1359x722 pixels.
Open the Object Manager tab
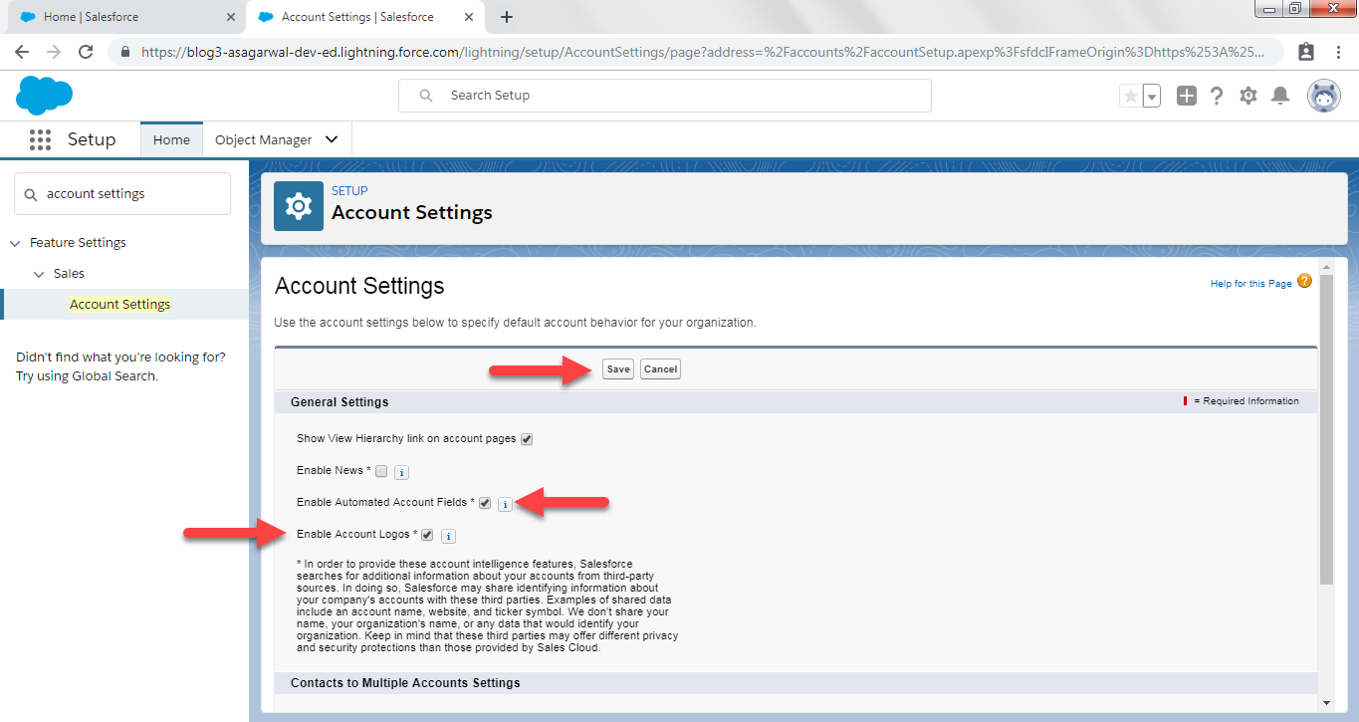pos(264,140)
